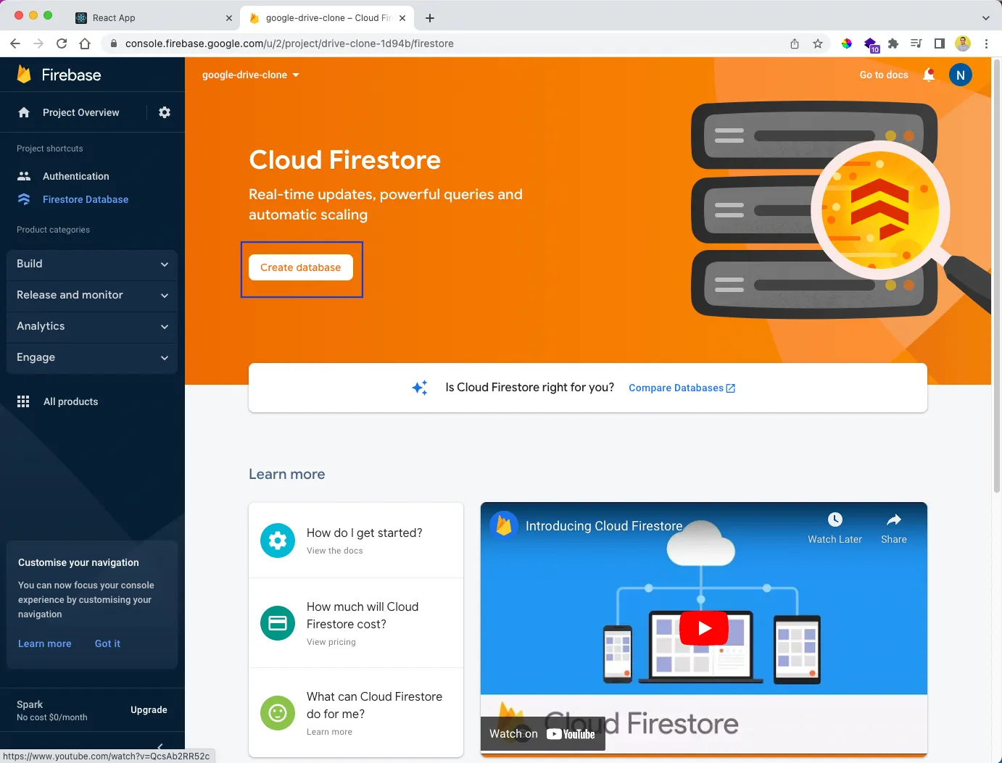Reload the page

[x=62, y=43]
